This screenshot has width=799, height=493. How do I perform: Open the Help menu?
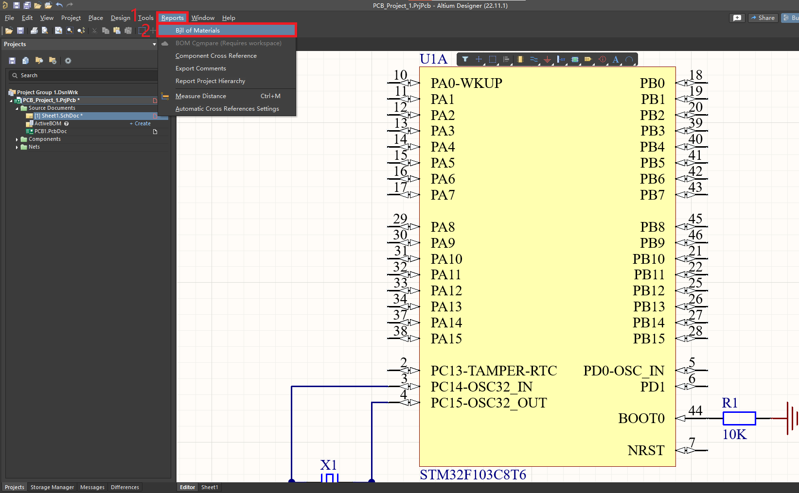(x=229, y=18)
